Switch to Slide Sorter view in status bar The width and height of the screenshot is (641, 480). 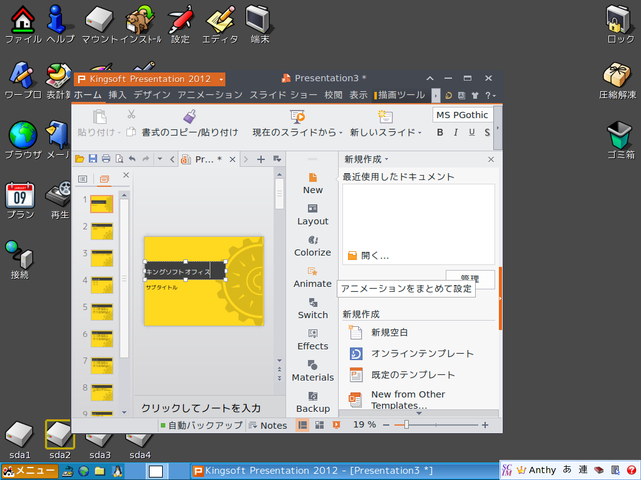pos(319,425)
